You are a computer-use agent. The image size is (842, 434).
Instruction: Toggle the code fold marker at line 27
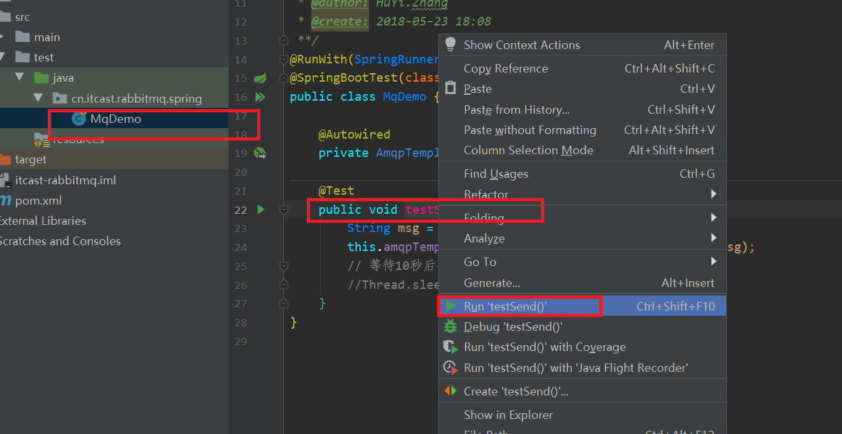(283, 303)
